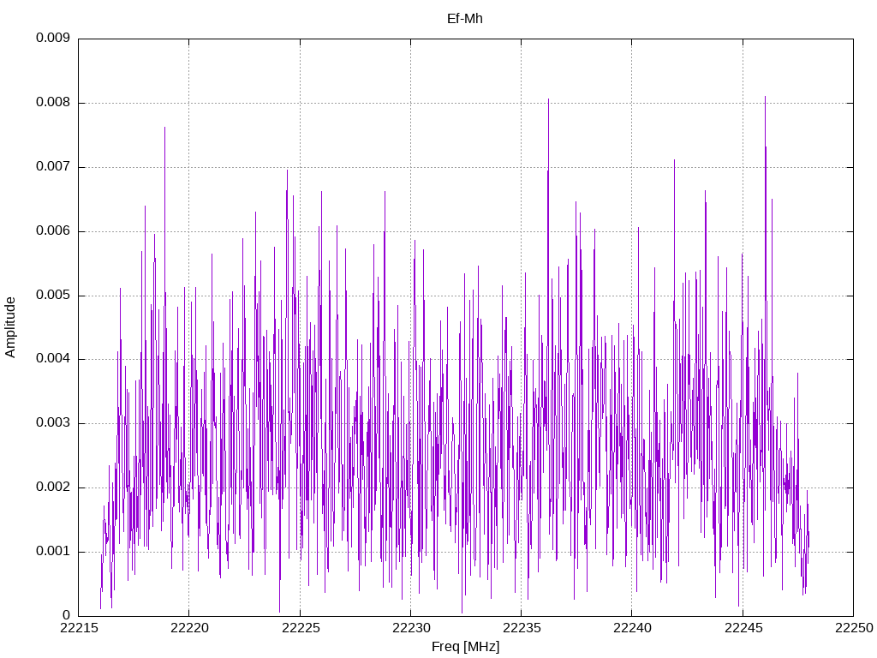
Task: Click the 22220 x-axis tick label
Action: coord(189,628)
